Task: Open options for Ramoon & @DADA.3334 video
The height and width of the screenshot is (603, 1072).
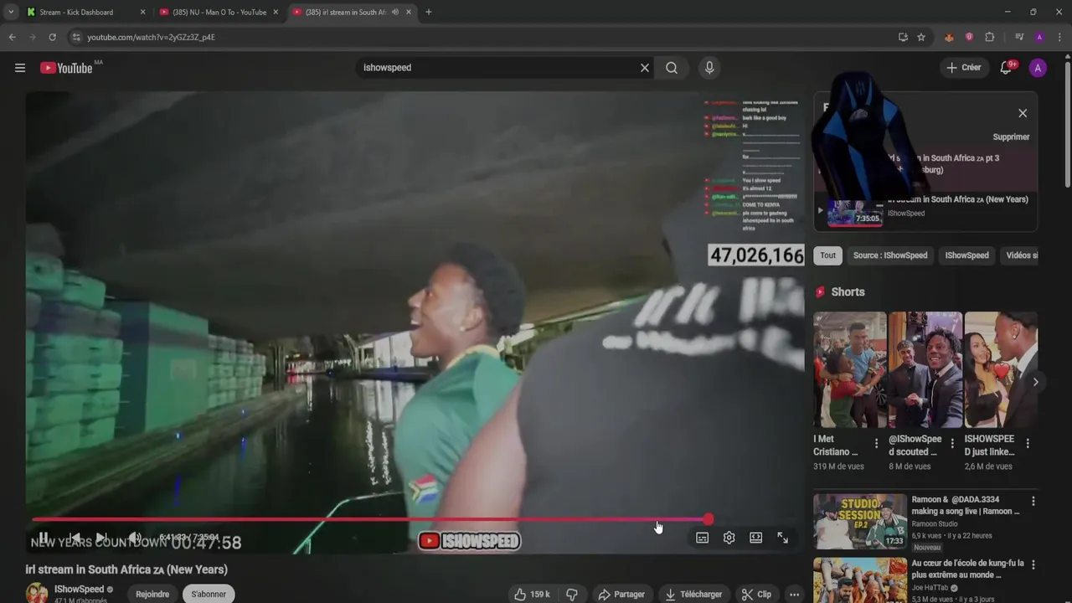Action: [x=1033, y=501]
